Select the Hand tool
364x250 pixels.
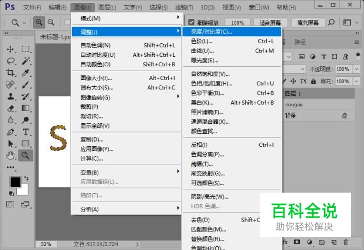tap(11, 155)
